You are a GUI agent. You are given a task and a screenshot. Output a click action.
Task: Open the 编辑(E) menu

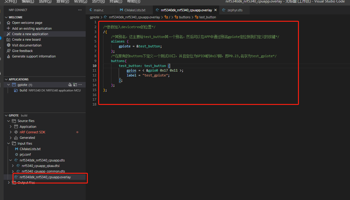pyautogui.click(x=28, y=1)
